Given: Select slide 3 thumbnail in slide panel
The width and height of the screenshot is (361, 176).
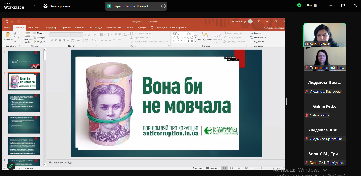Looking at the screenshot, I should (x=24, y=103).
